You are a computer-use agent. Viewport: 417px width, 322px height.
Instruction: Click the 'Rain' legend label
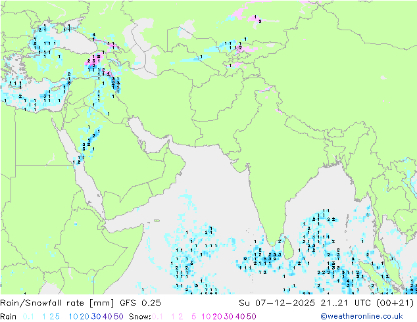9,317
